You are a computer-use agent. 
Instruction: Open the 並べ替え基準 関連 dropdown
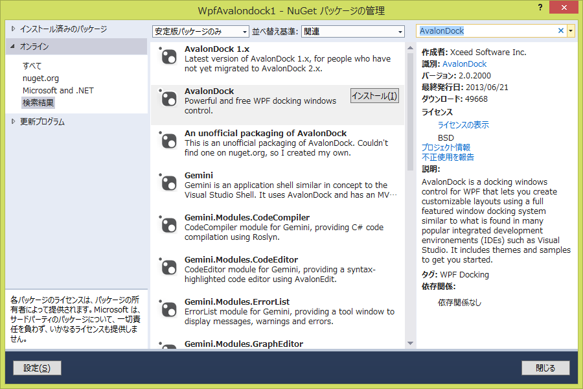click(353, 32)
